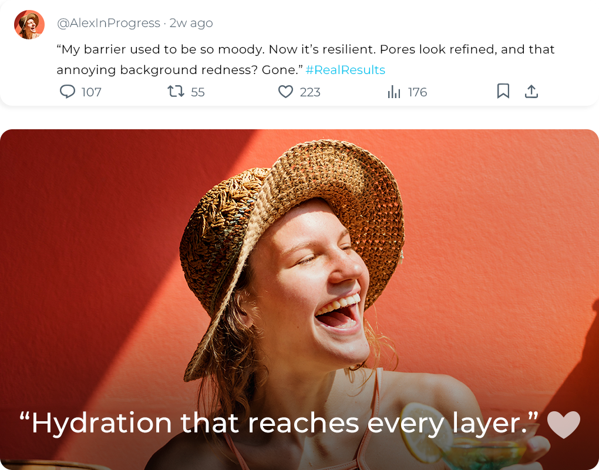
Task: Click the 223 likes count
Action: [310, 92]
